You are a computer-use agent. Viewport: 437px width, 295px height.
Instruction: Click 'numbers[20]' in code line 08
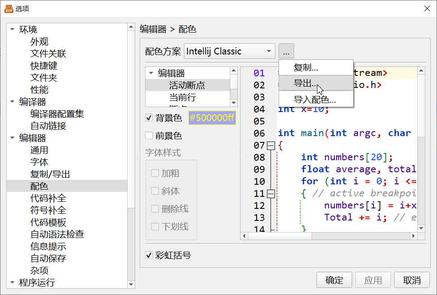click(x=356, y=157)
